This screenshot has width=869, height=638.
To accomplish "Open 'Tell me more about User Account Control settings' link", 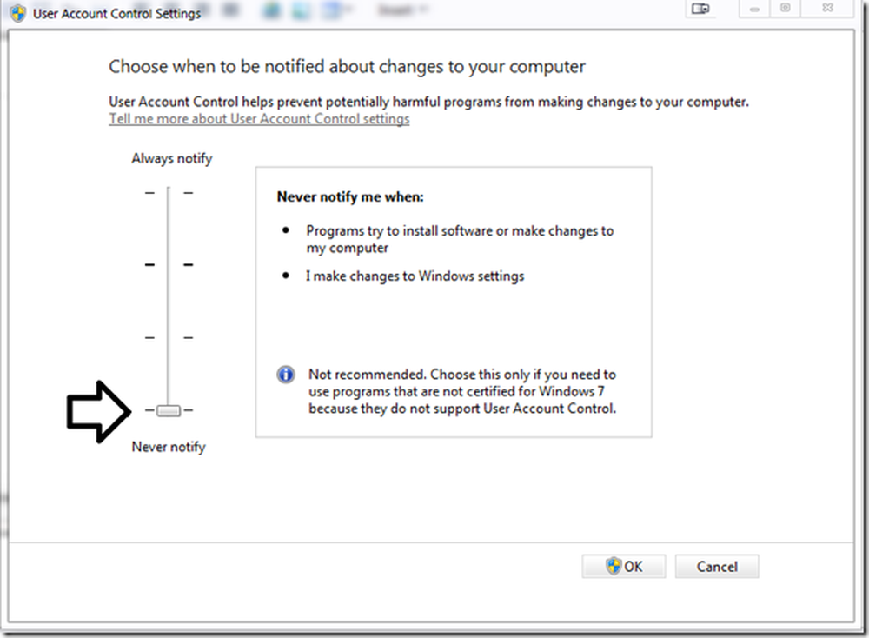I will tap(259, 118).
